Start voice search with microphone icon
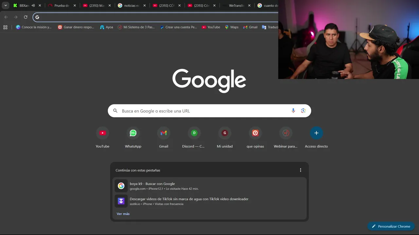This screenshot has width=419, height=235. click(293, 111)
